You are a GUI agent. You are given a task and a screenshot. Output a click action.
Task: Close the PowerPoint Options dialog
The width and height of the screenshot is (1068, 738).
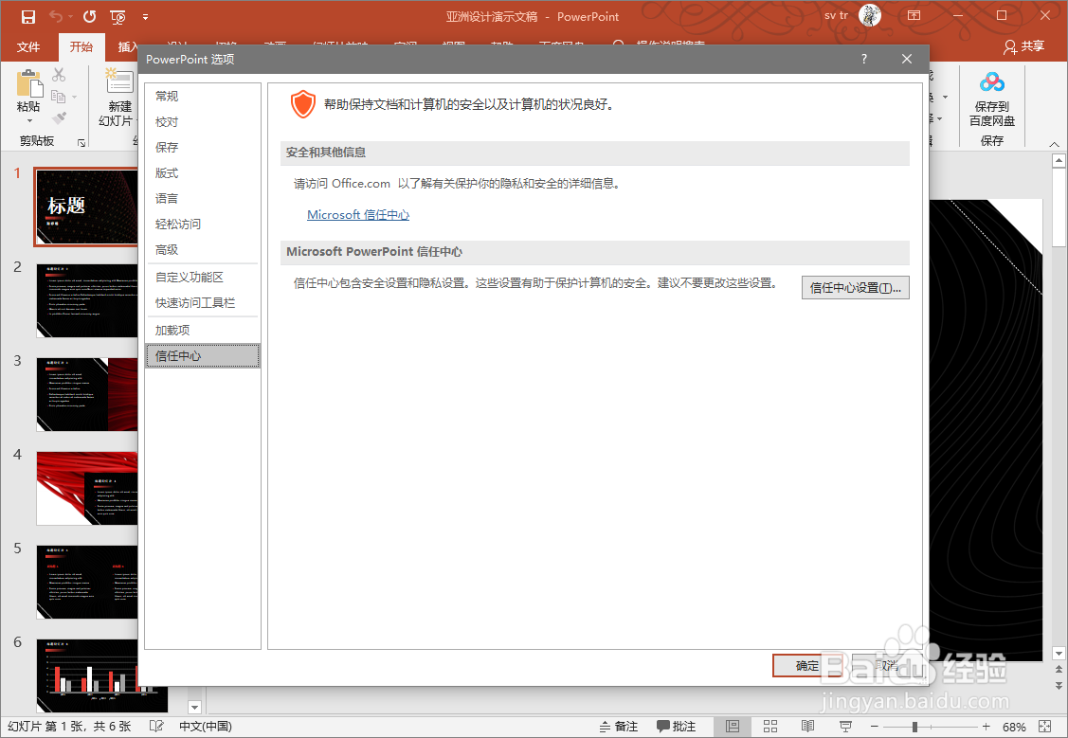pyautogui.click(x=907, y=60)
